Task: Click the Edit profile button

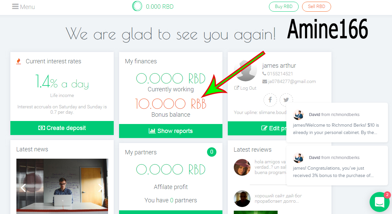Action: click(257, 128)
